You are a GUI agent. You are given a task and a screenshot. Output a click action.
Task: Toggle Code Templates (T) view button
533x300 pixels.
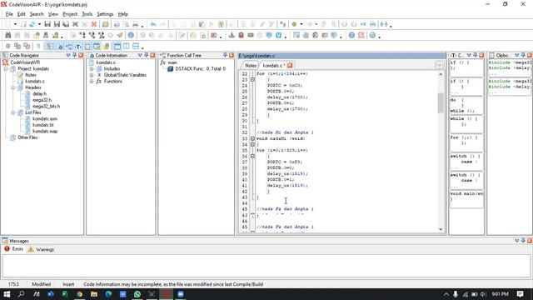pos(78,47)
